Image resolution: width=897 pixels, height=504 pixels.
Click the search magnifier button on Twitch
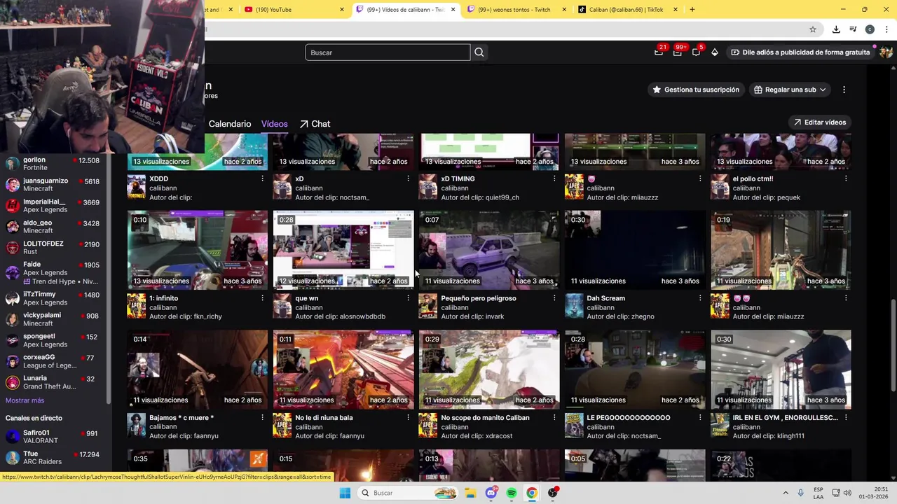point(479,52)
